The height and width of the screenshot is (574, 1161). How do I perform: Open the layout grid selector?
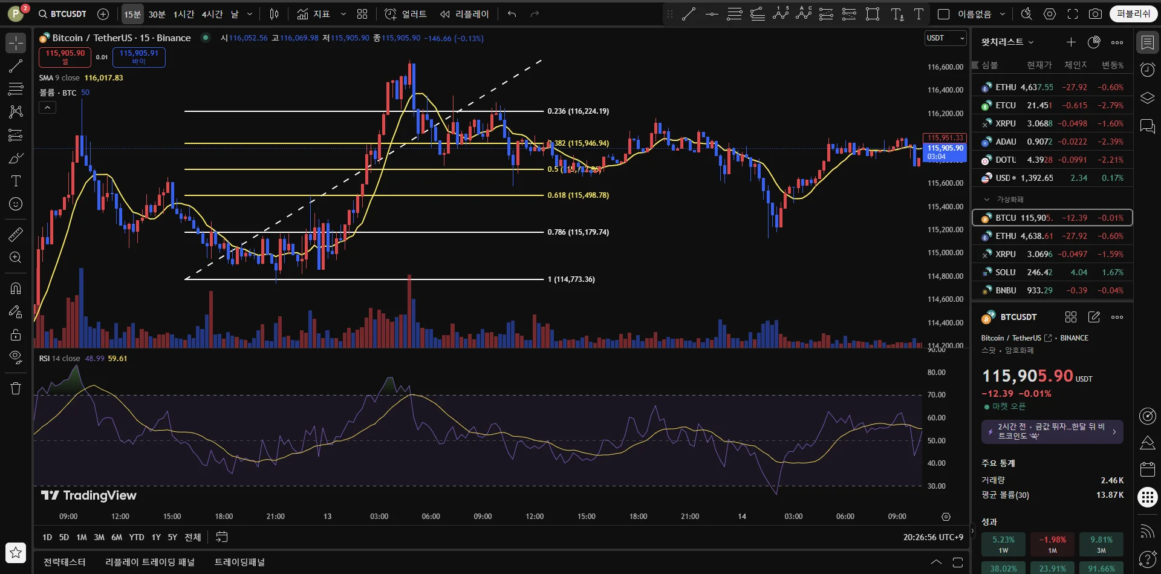pos(362,14)
